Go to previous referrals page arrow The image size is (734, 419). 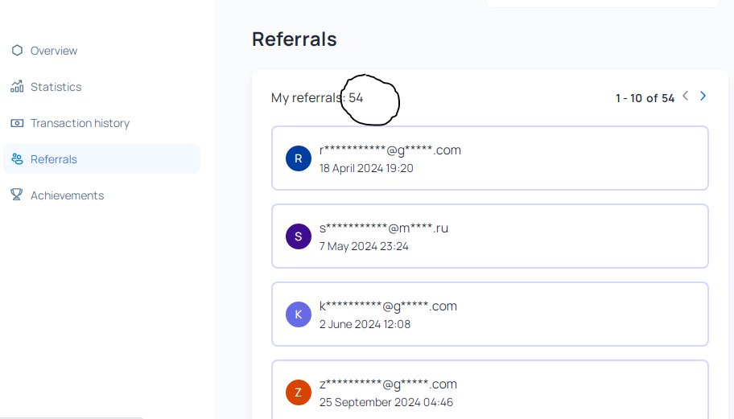(686, 97)
